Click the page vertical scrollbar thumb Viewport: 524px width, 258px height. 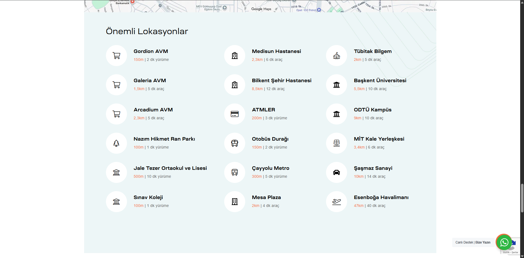[522, 198]
